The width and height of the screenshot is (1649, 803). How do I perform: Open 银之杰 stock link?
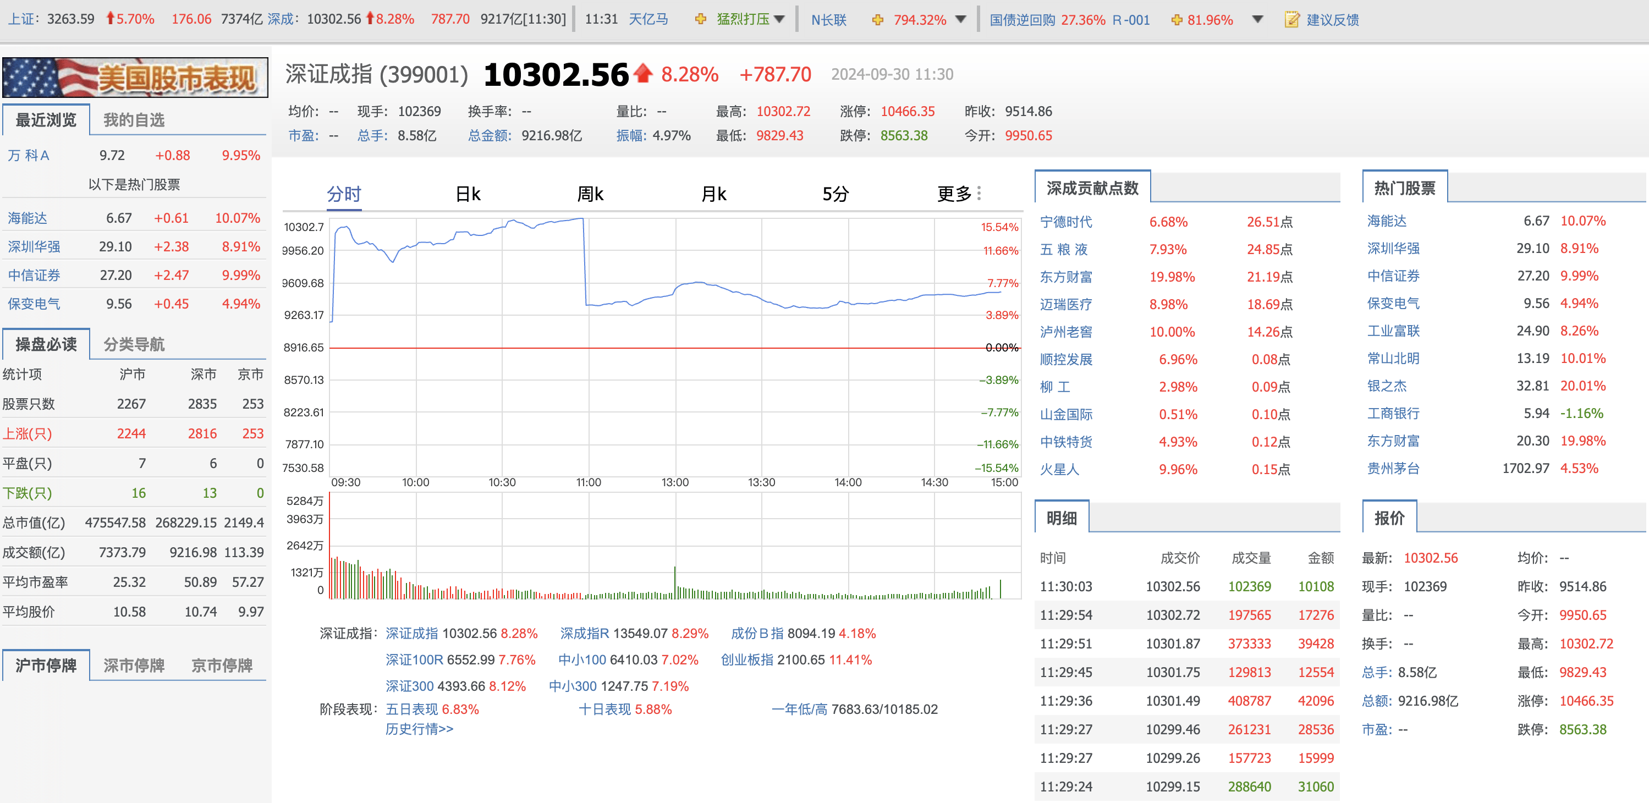[1387, 386]
